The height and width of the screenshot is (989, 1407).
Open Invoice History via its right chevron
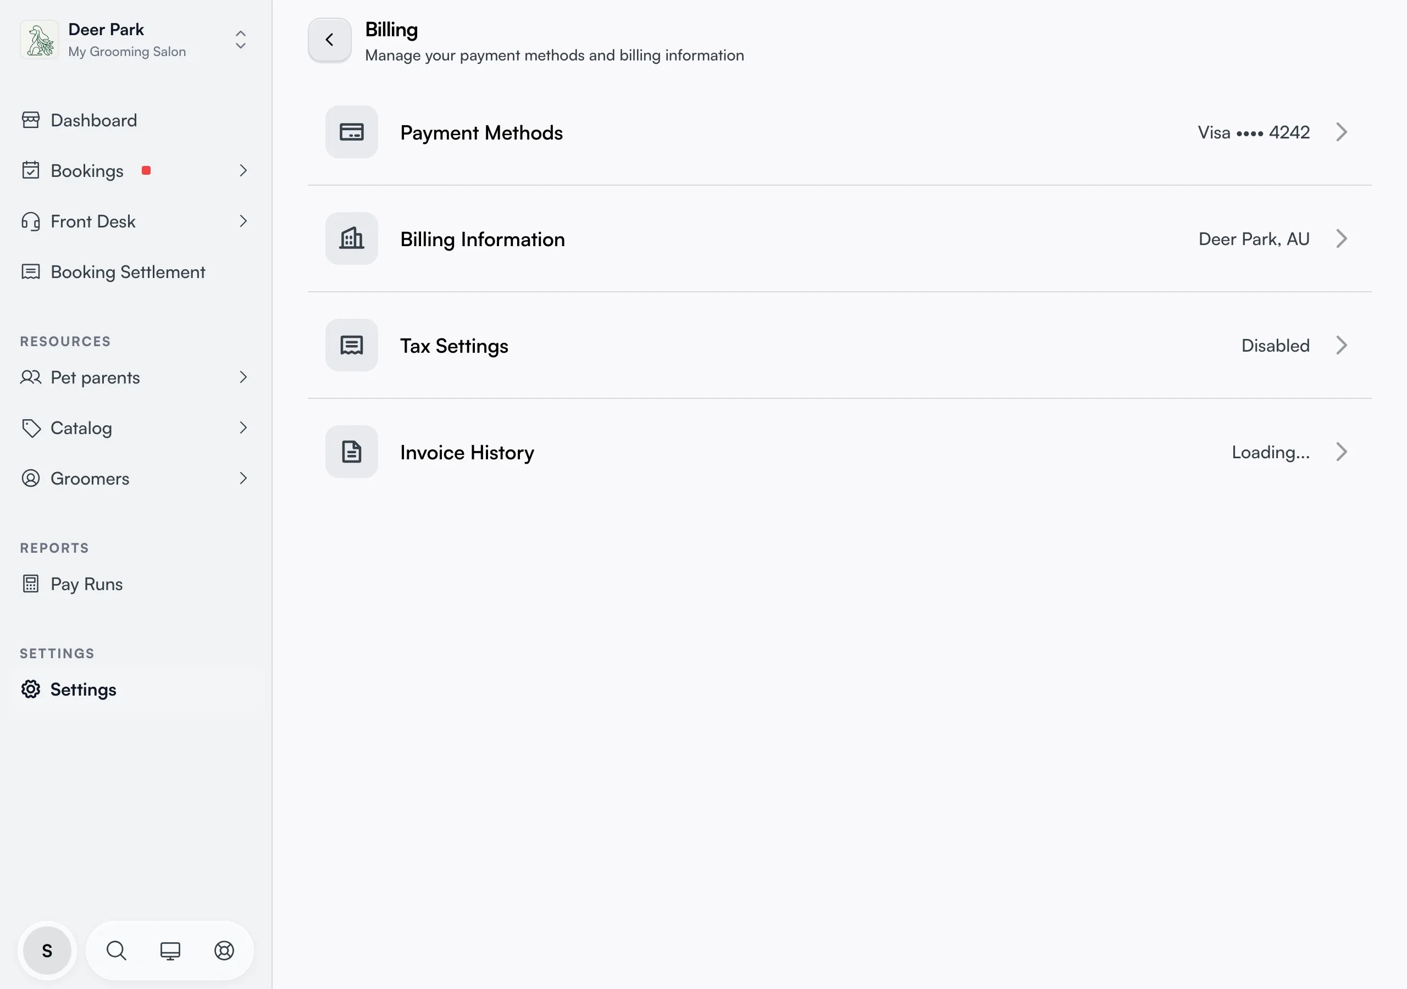pos(1342,452)
